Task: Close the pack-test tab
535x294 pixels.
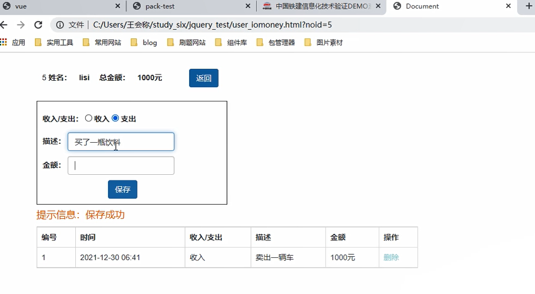Action: (248, 6)
